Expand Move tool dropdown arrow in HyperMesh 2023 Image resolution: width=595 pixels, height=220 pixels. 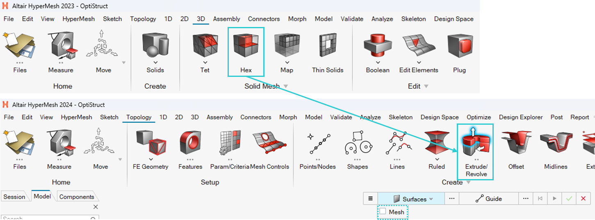click(124, 63)
